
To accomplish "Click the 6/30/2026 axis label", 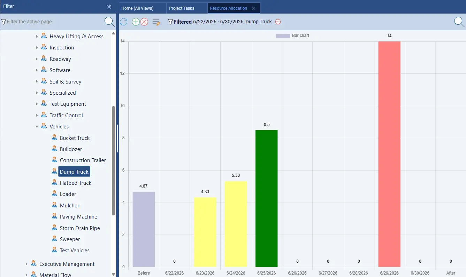I will click(x=420, y=273).
